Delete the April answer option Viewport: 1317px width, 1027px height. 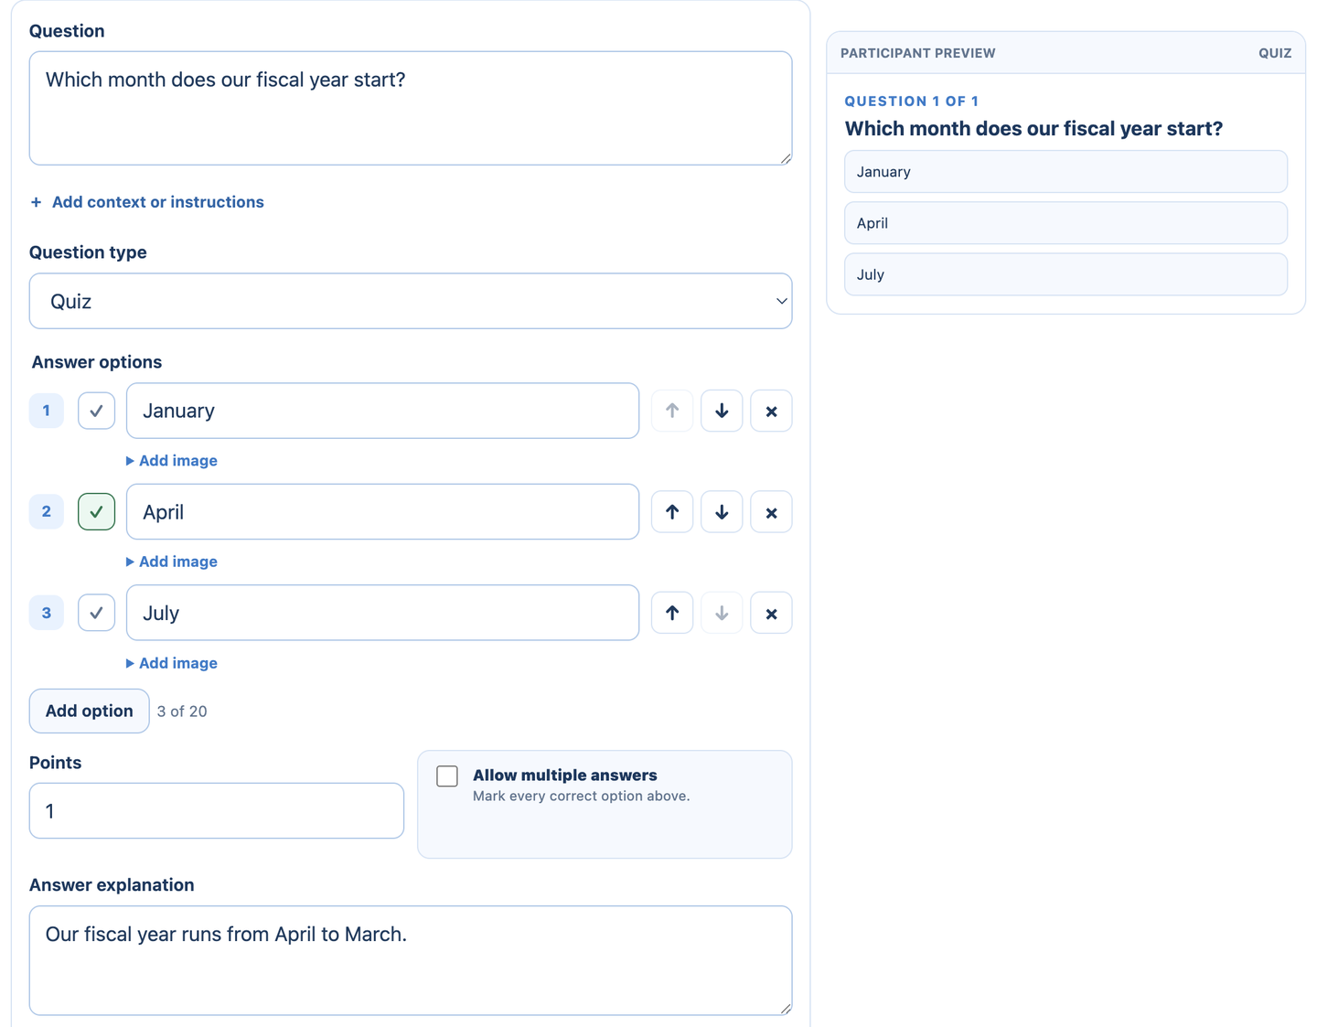pos(771,512)
